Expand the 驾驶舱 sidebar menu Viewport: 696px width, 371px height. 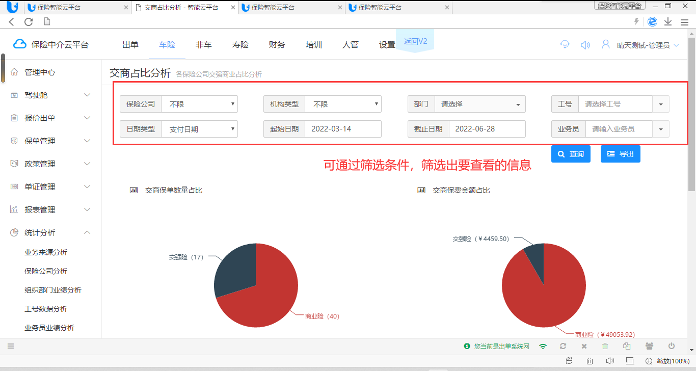[x=50, y=95]
